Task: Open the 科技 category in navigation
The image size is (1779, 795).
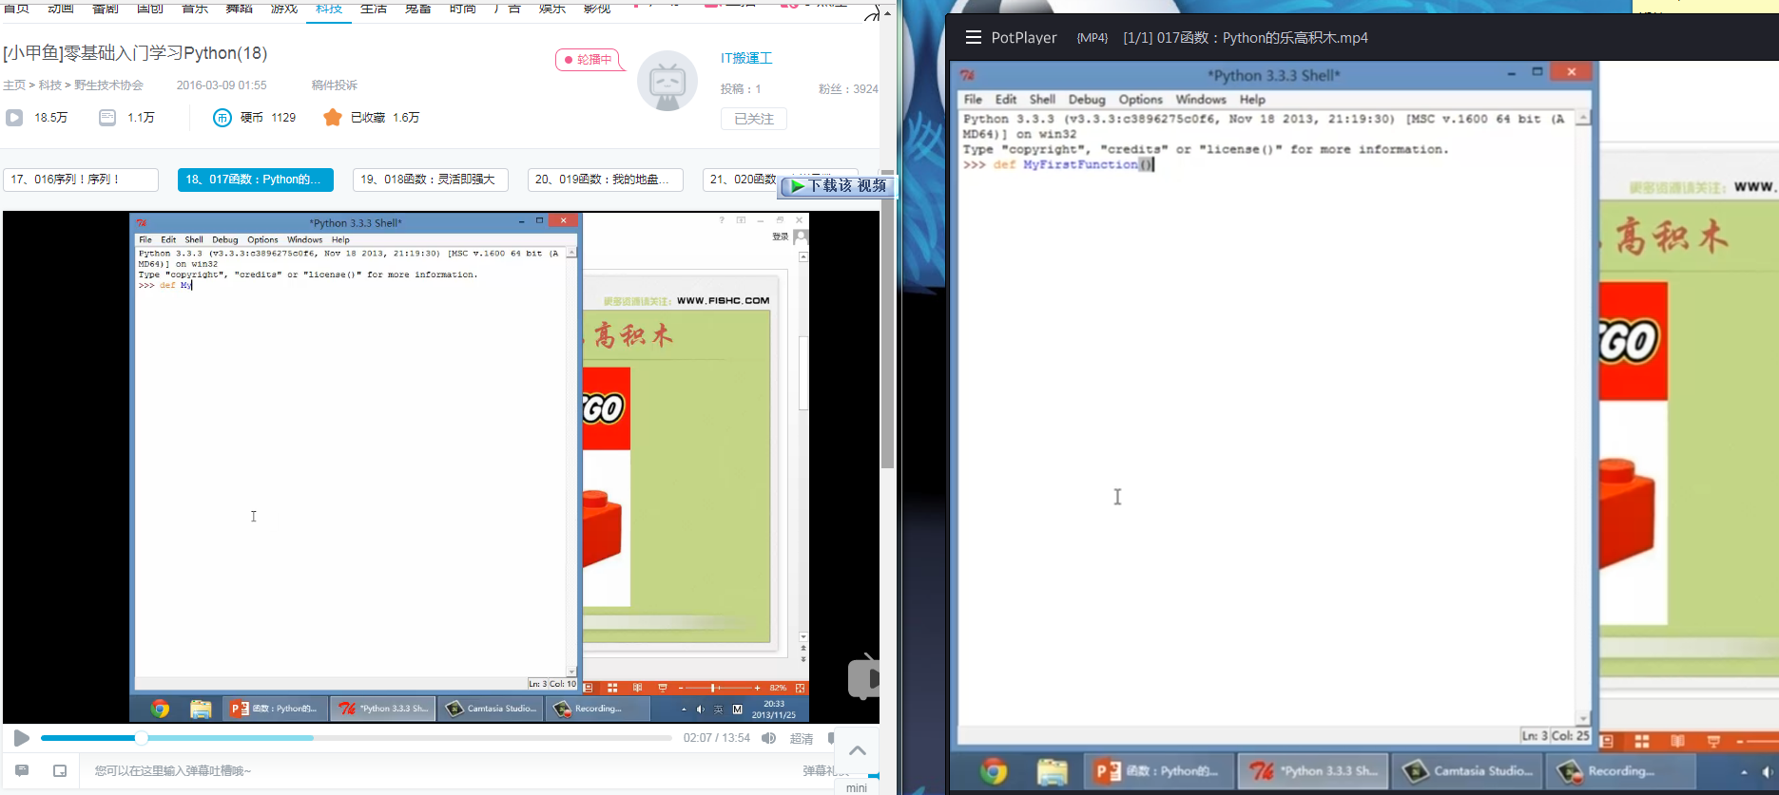Action: click(329, 9)
